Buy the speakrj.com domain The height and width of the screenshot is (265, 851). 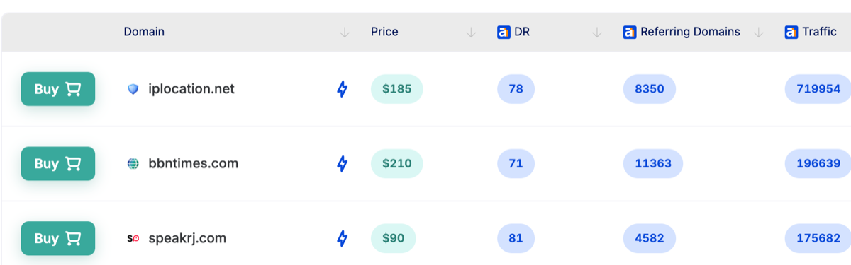(x=58, y=238)
